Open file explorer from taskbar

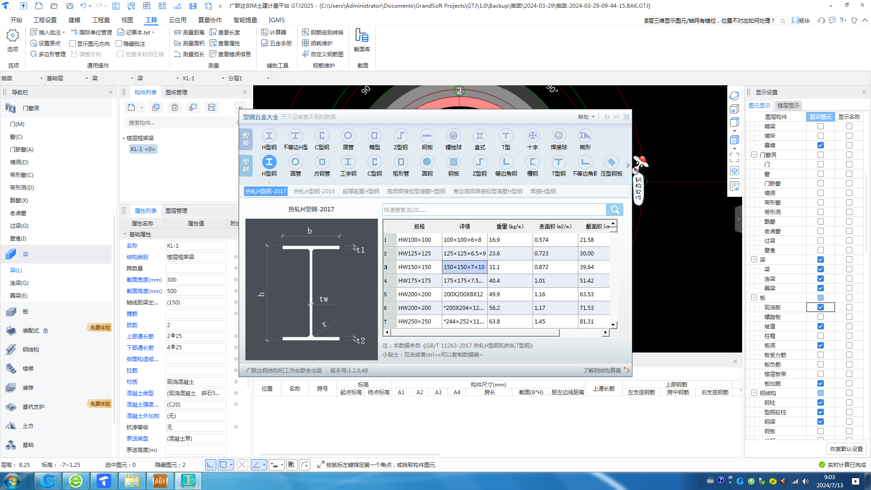132,481
